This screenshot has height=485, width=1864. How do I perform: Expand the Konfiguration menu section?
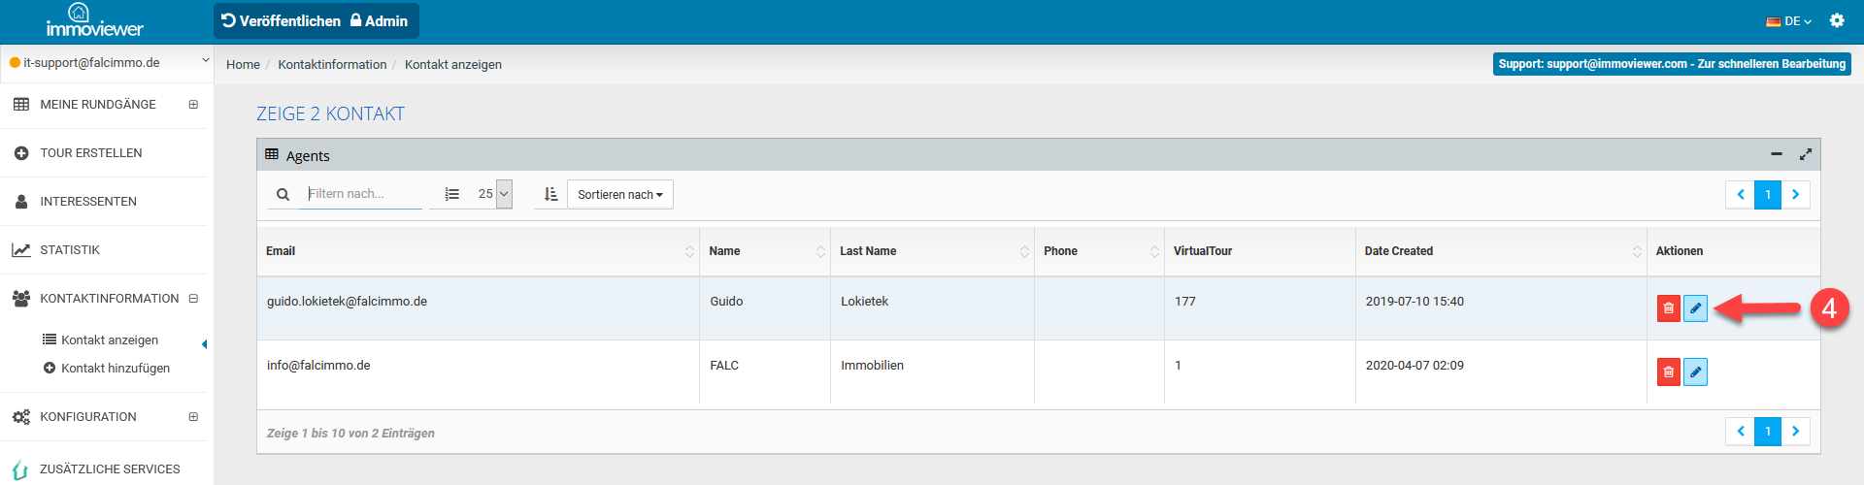pyautogui.click(x=193, y=417)
